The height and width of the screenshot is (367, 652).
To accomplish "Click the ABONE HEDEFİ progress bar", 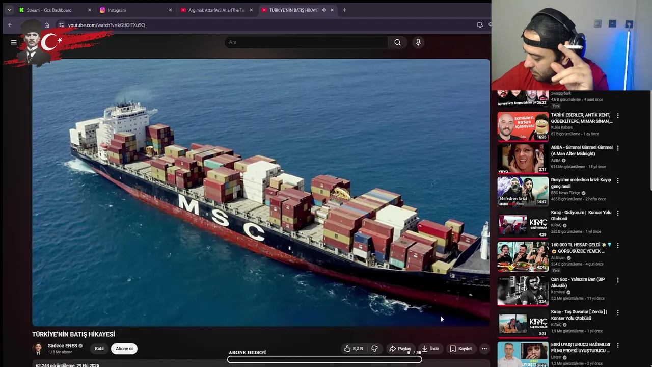I will pos(324,359).
